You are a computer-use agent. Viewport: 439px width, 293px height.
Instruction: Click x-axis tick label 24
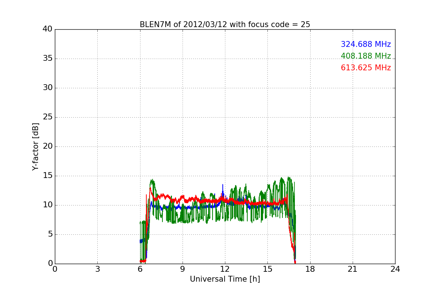(395, 269)
